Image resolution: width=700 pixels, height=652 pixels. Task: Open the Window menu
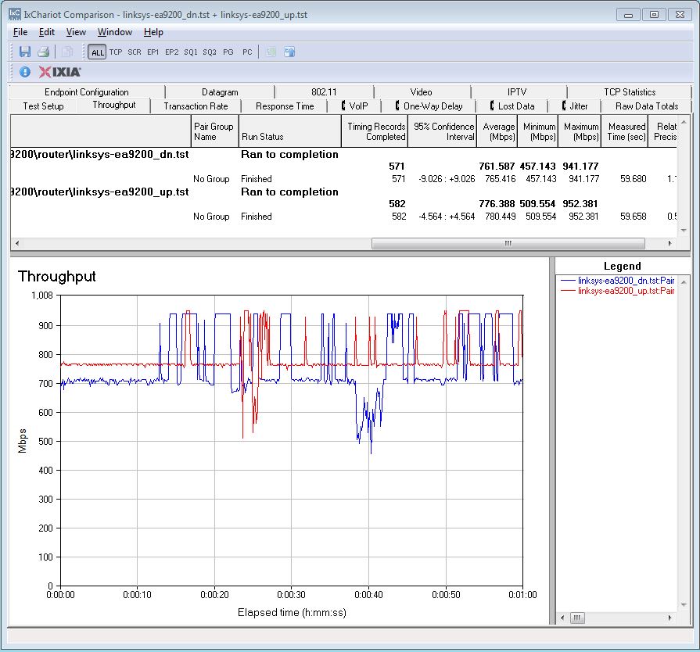(x=115, y=32)
